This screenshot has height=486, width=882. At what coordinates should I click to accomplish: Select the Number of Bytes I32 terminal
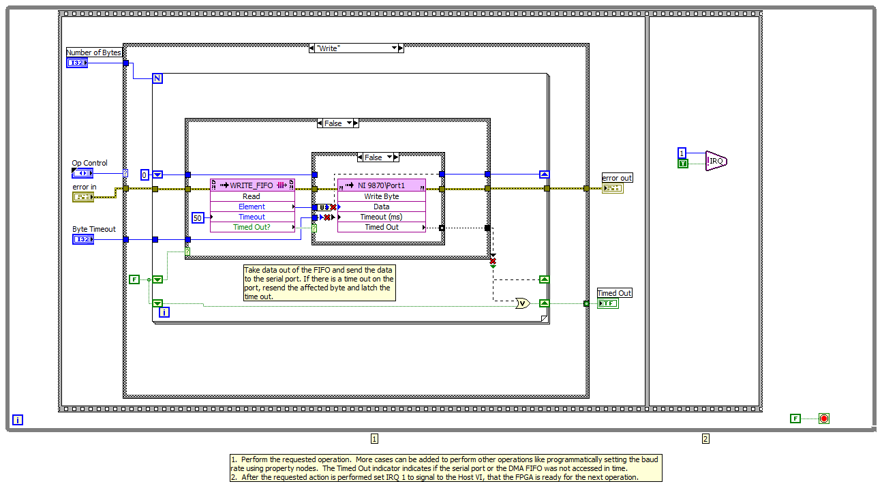coord(77,63)
